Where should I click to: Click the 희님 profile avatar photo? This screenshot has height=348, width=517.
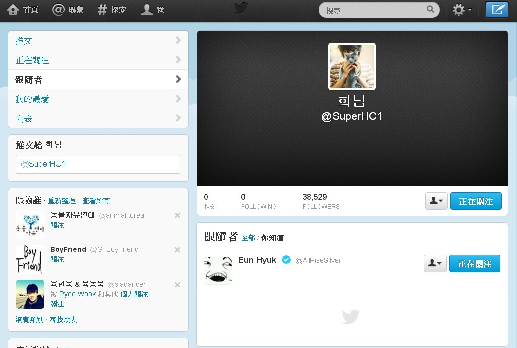point(352,66)
